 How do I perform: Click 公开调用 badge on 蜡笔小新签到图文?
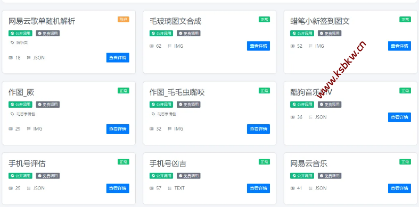(302, 33)
